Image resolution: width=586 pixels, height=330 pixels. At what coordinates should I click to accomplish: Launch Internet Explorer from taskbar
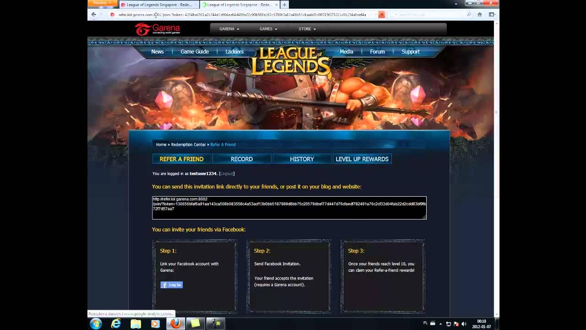(116, 324)
